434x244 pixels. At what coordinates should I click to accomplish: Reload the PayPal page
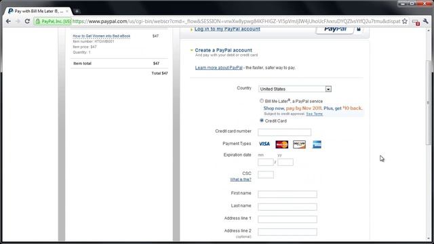pos(27,21)
